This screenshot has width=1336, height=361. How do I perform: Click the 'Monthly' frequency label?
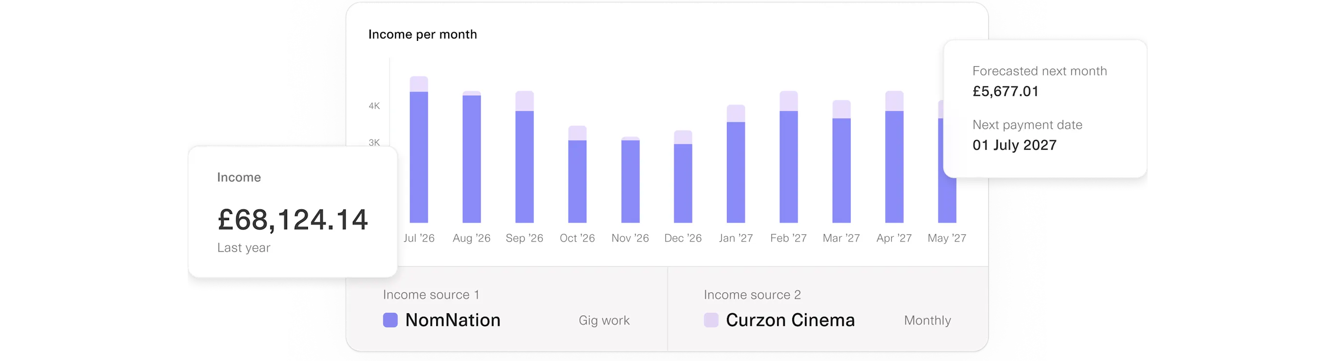coord(927,320)
